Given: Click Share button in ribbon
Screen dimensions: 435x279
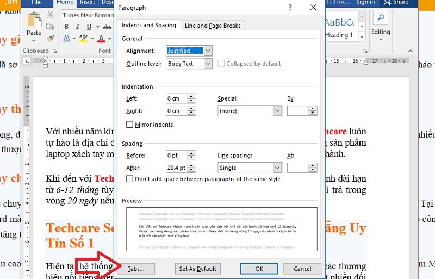Looking at the screenshot, I should tap(396, 3).
